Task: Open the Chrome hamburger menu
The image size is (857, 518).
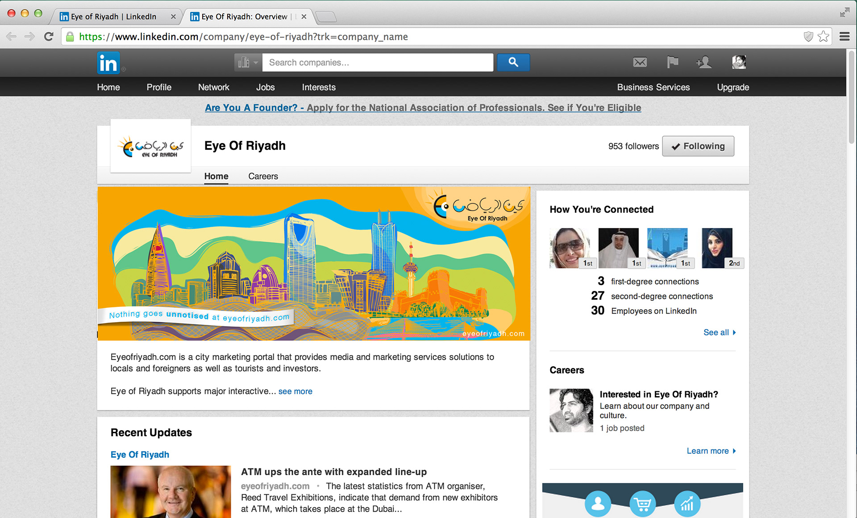Action: [x=845, y=37]
